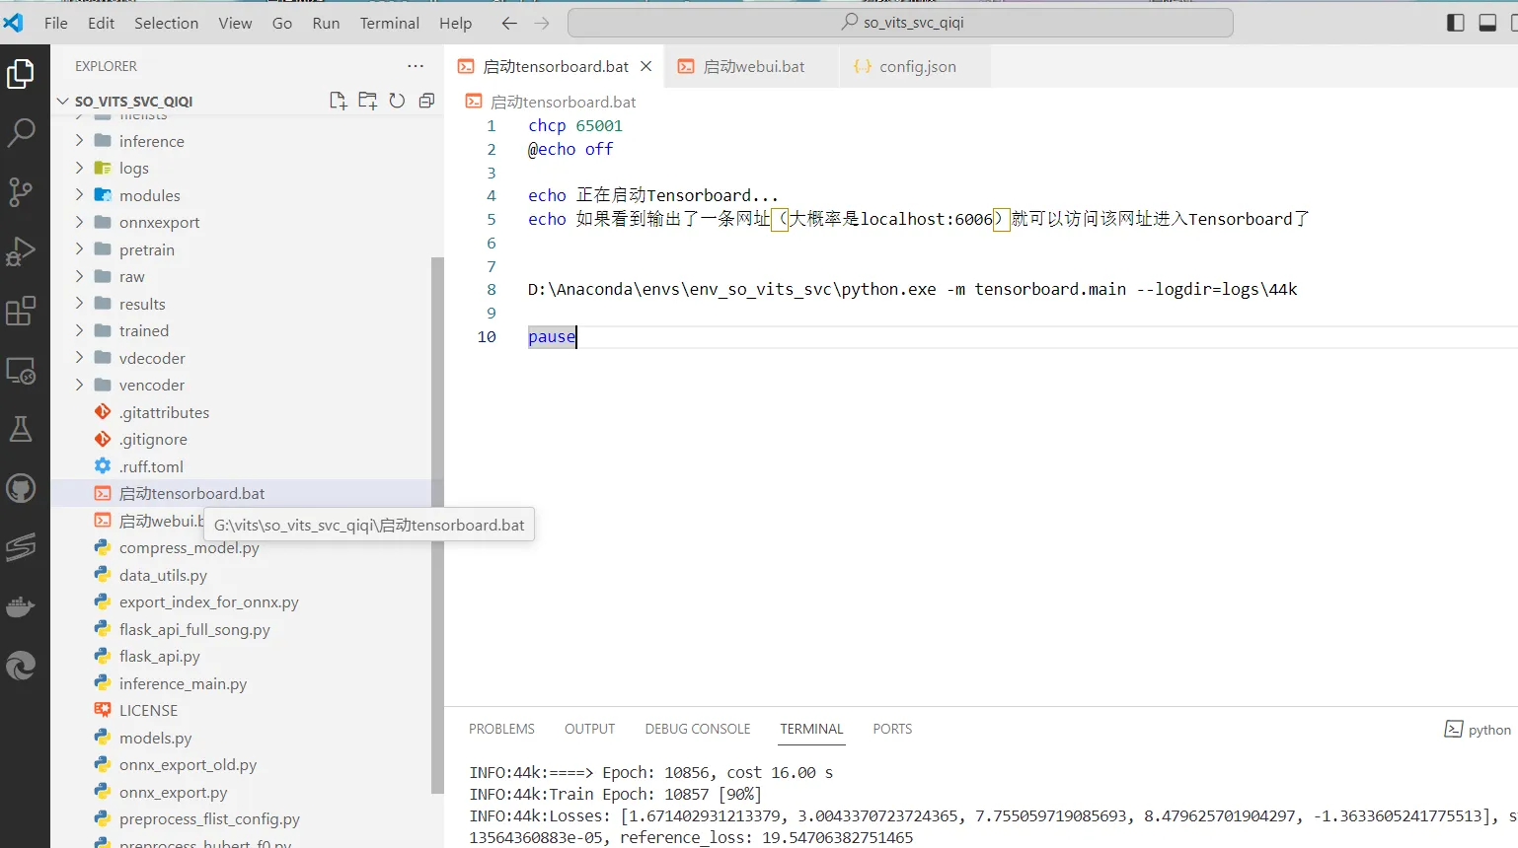The width and height of the screenshot is (1518, 848).
Task: Open the Go menu
Action: click(x=282, y=23)
